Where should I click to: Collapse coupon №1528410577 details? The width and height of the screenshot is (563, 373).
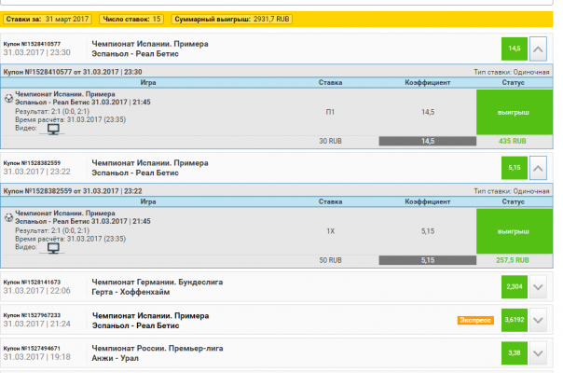538,48
